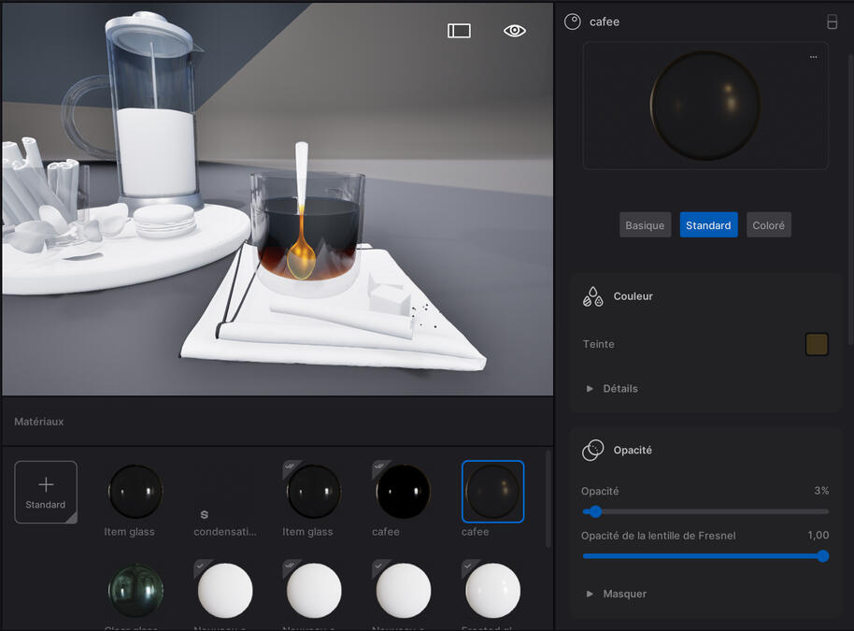The width and height of the screenshot is (854, 631).
Task: Toggle the viewport eye visibility icon
Action: 514,31
